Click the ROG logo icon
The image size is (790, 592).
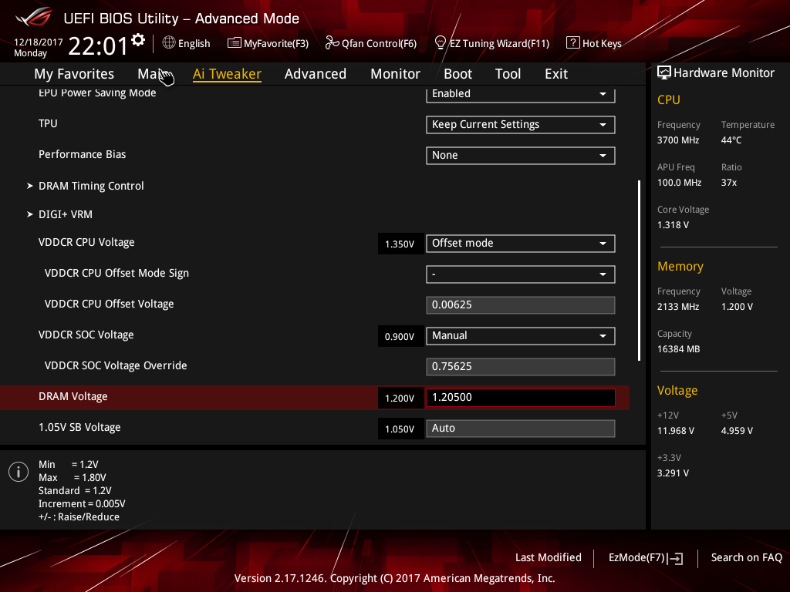[33, 18]
